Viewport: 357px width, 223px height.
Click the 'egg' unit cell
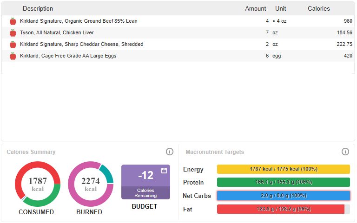[x=277, y=56]
